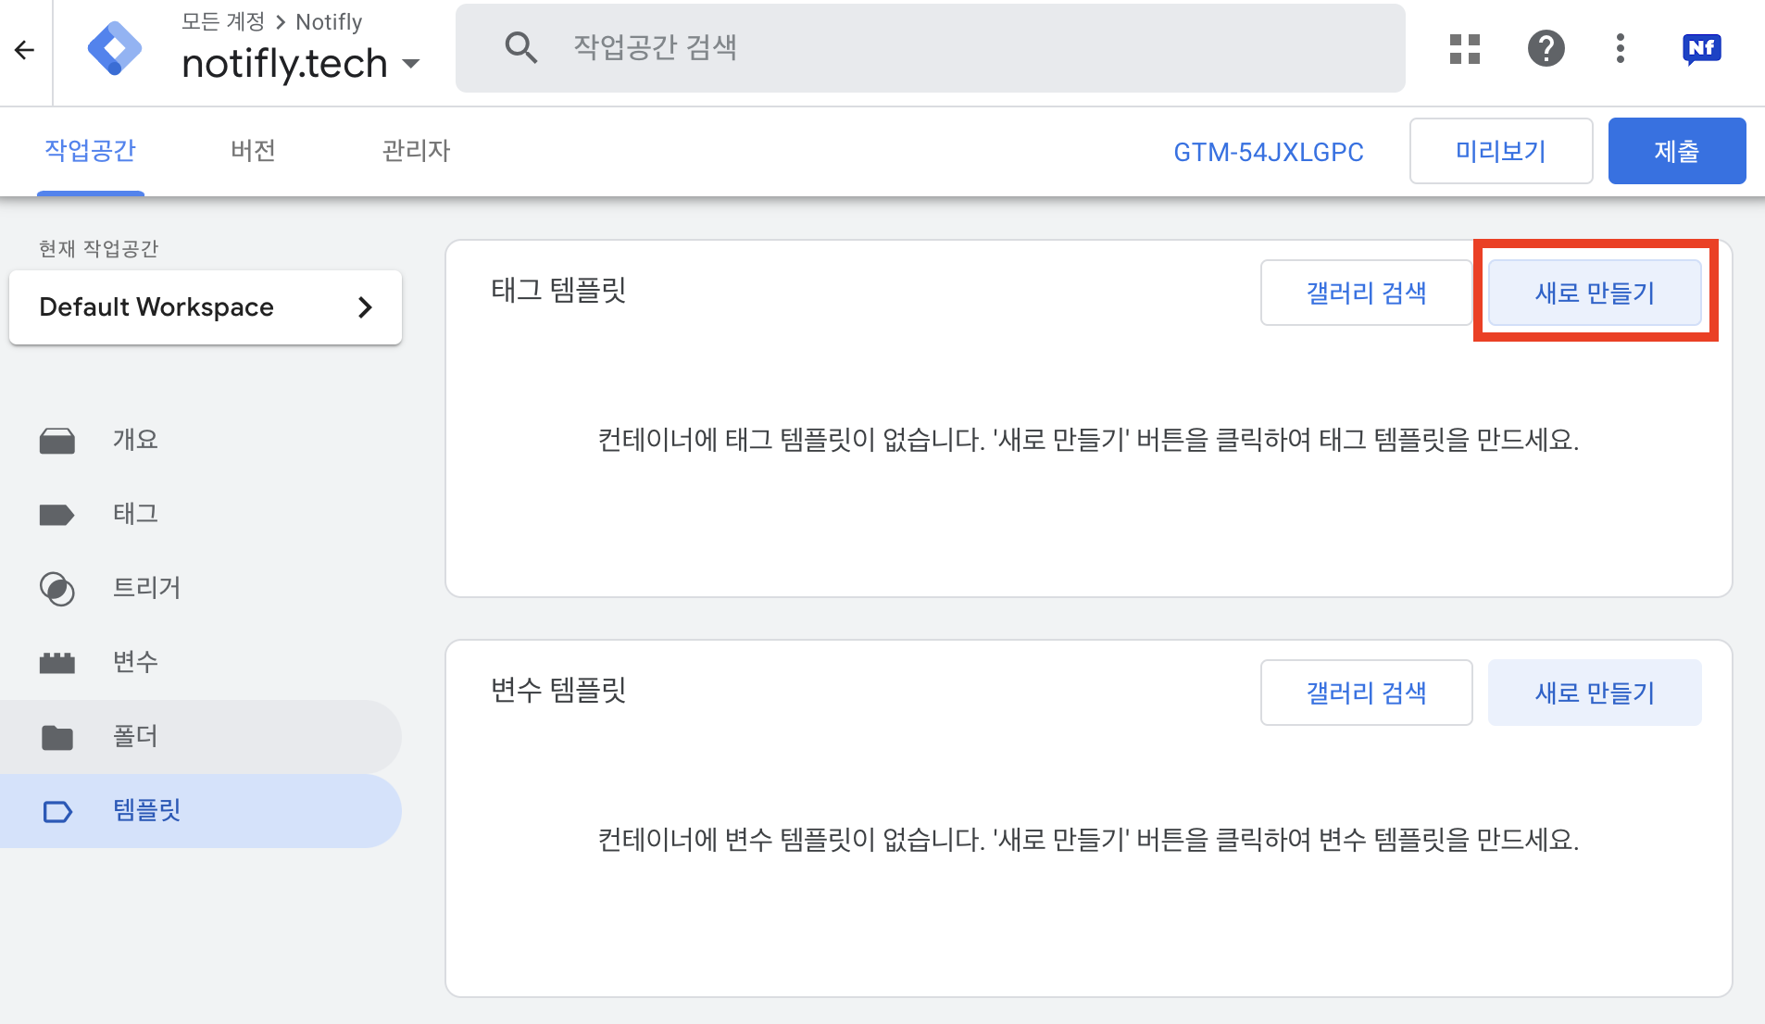Open the 개요 (Overview) section icon
Image resolution: width=1765 pixels, height=1024 pixels.
pyautogui.click(x=57, y=440)
